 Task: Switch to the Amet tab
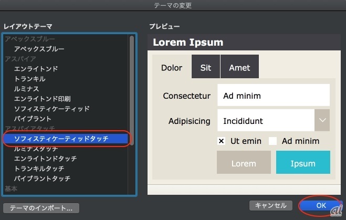(x=239, y=68)
